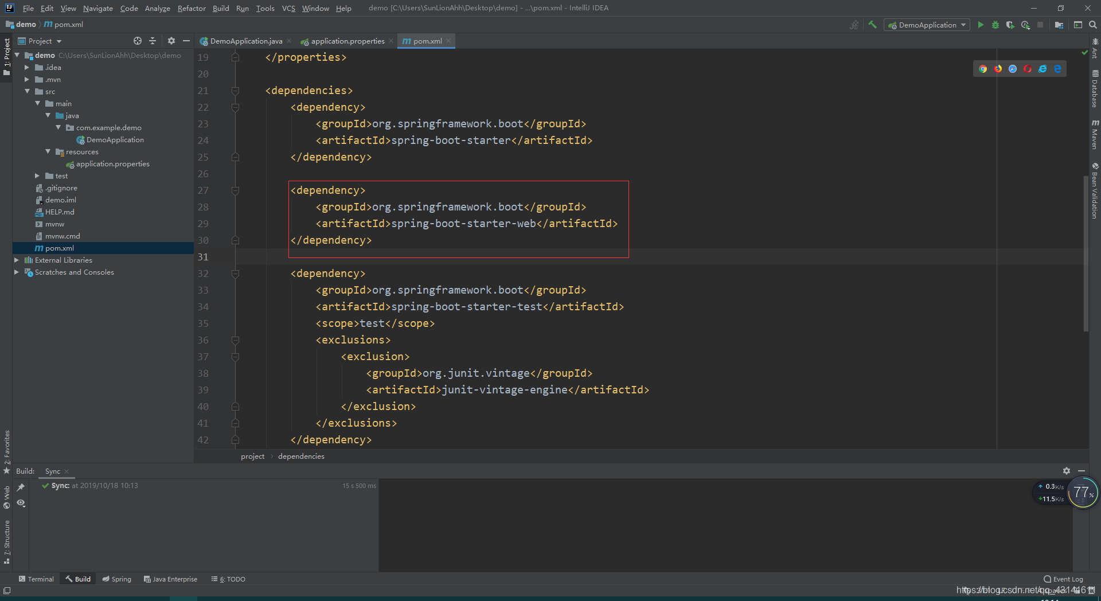The width and height of the screenshot is (1101, 601).
Task: Toggle the Web side panel
Action: pyautogui.click(x=6, y=497)
